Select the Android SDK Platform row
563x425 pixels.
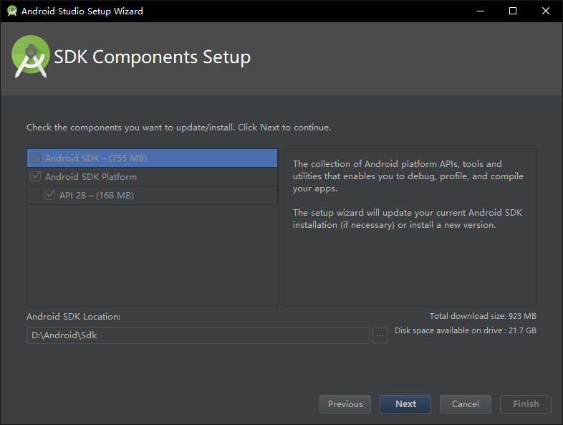click(x=153, y=177)
